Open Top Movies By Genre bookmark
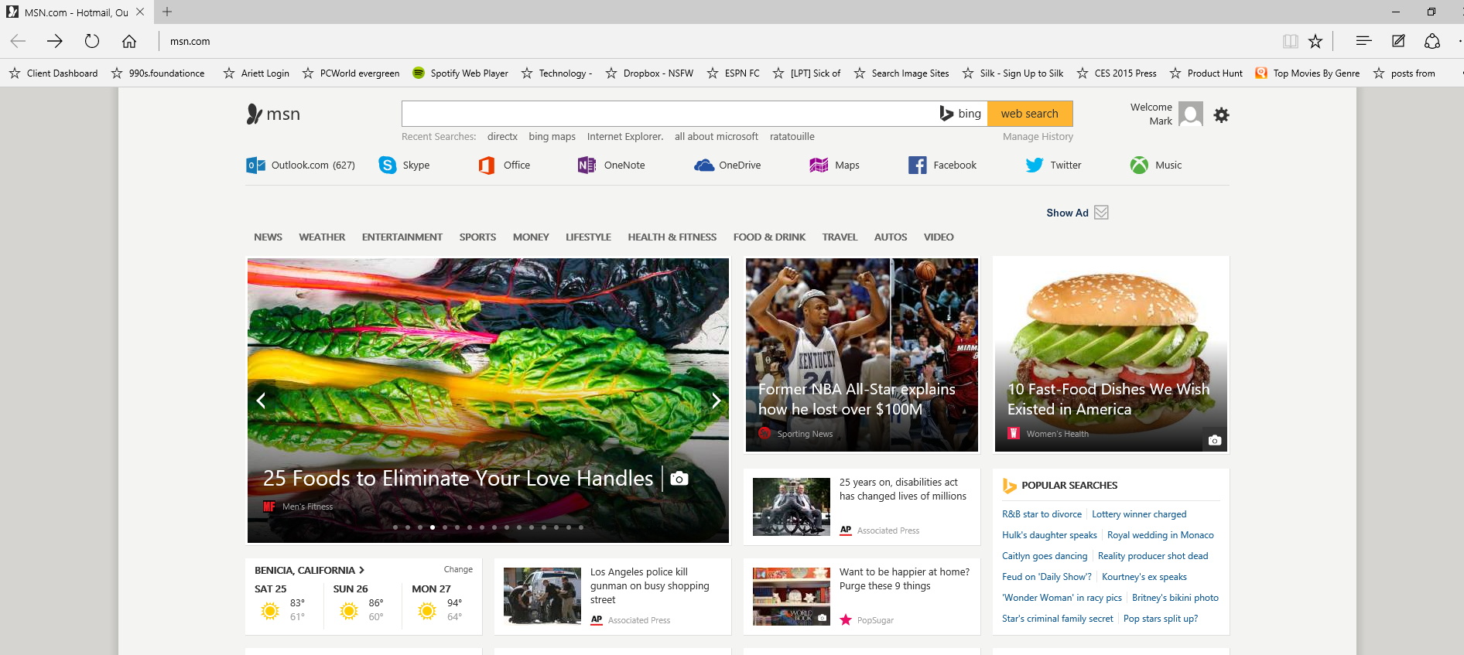 (1308, 73)
